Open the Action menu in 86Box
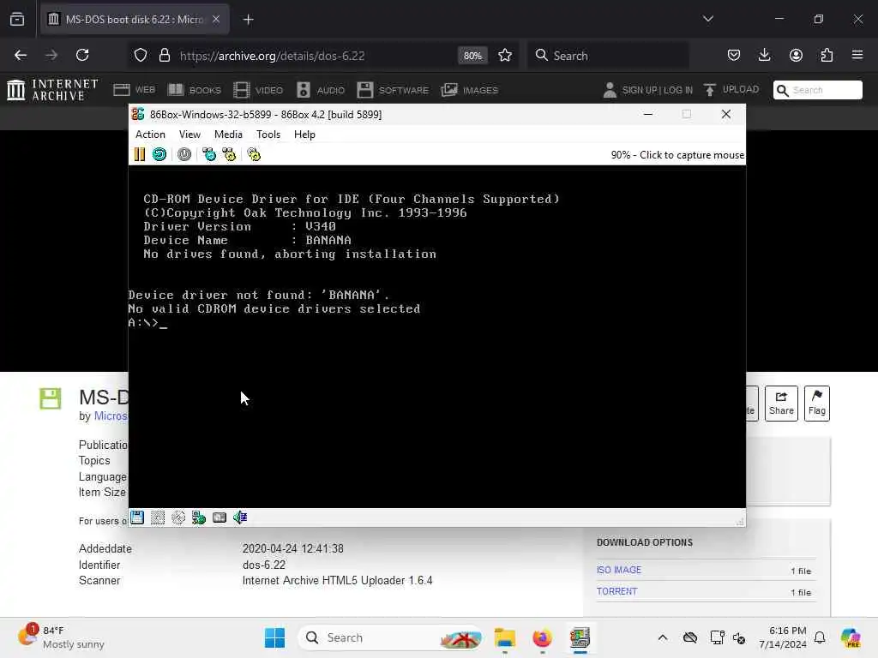 (x=150, y=135)
